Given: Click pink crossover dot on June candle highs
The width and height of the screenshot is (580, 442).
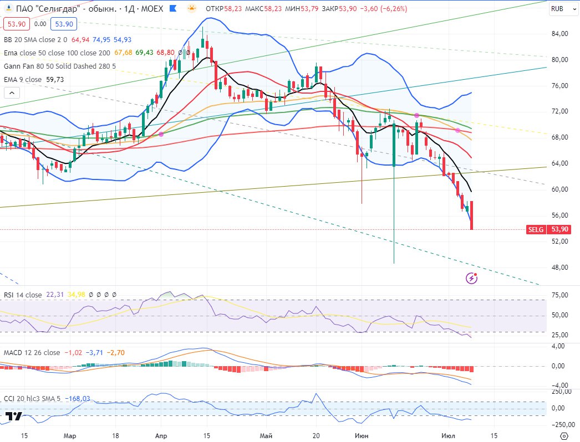Looking at the screenshot, I should (416, 116).
